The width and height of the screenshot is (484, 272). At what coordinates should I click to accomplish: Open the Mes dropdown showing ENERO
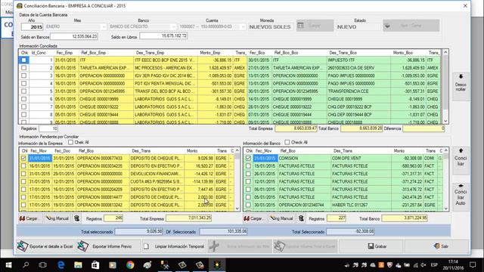pos(104,27)
